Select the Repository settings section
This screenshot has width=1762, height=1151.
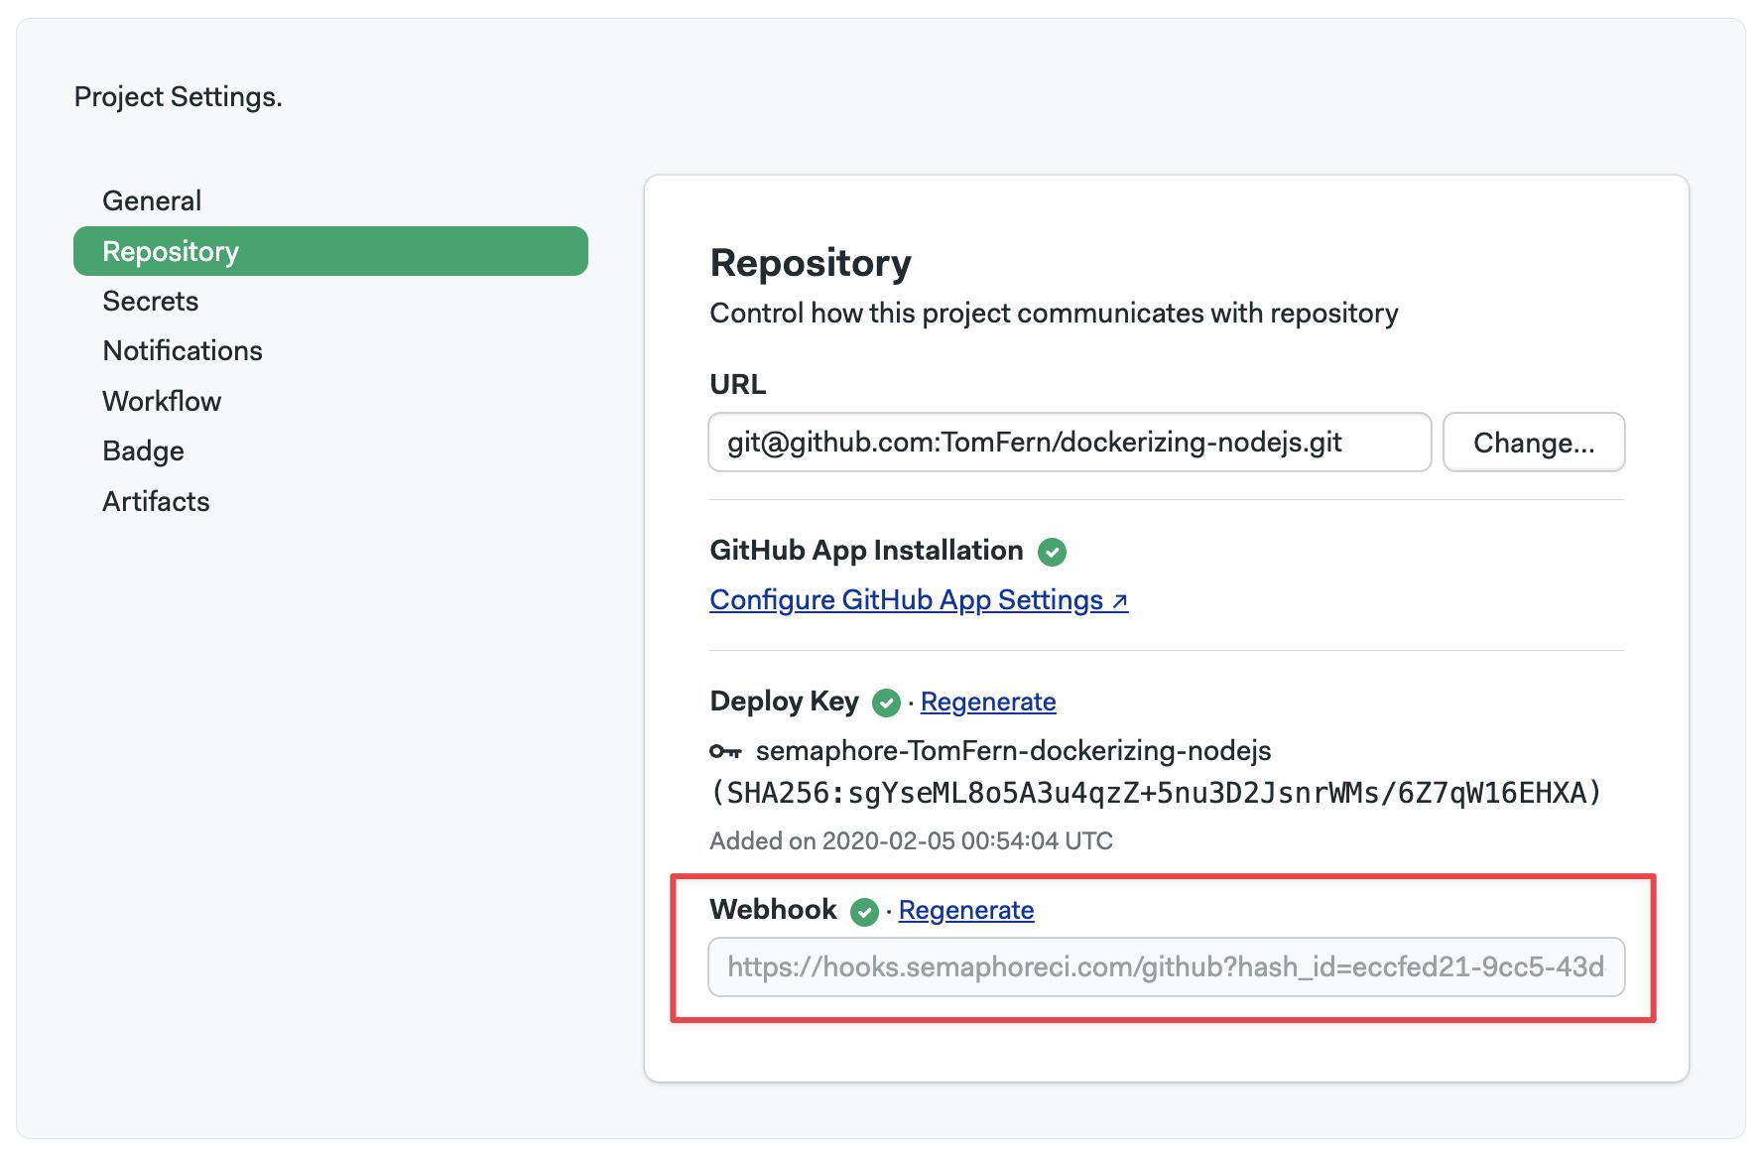(x=330, y=251)
